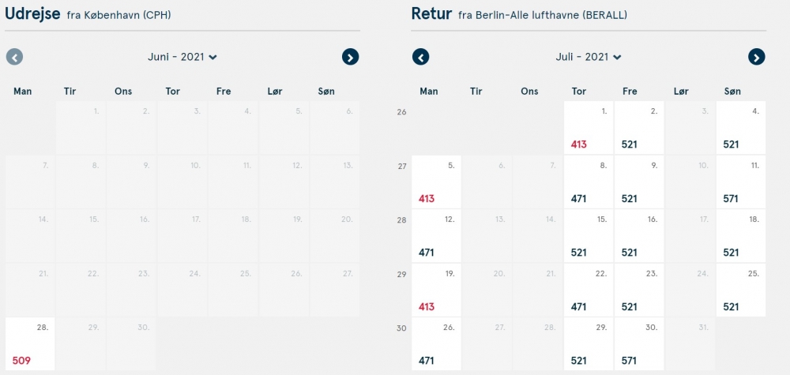Select June 28 departure priced 509

point(30,343)
